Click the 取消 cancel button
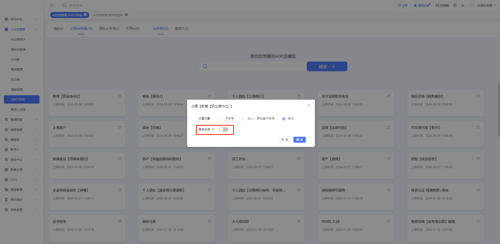The image size is (500, 244). tap(284, 140)
